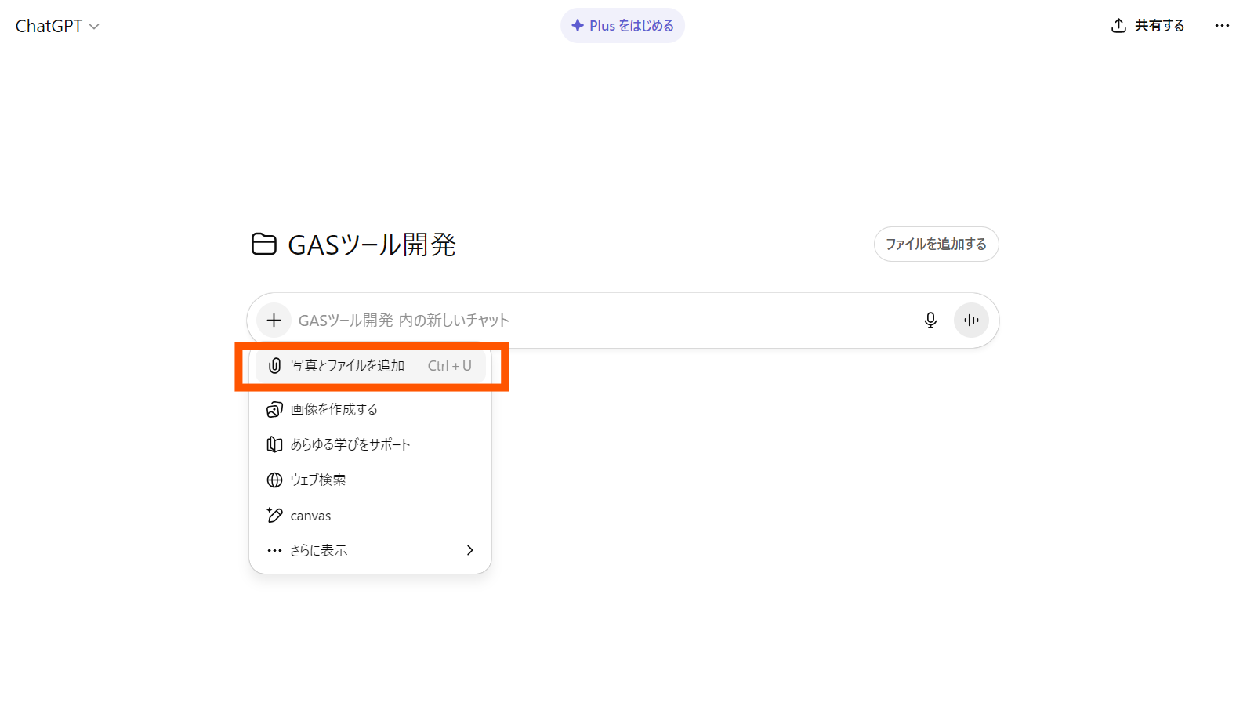
Task: Select 画像を作成する menu entry
Action: pyautogui.click(x=370, y=410)
